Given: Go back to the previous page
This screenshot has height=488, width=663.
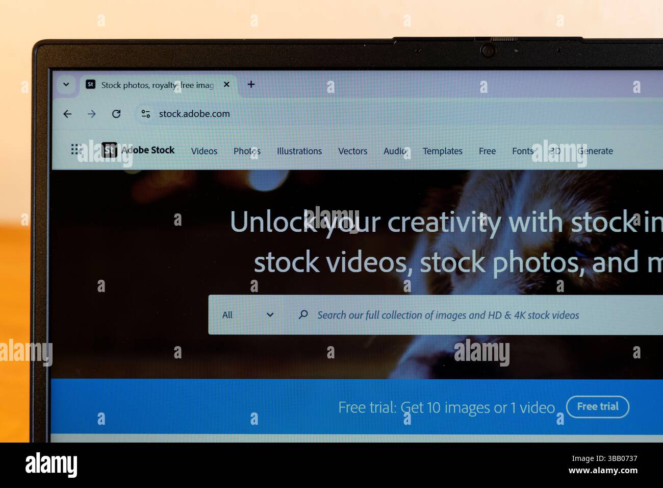Looking at the screenshot, I should coord(67,114).
